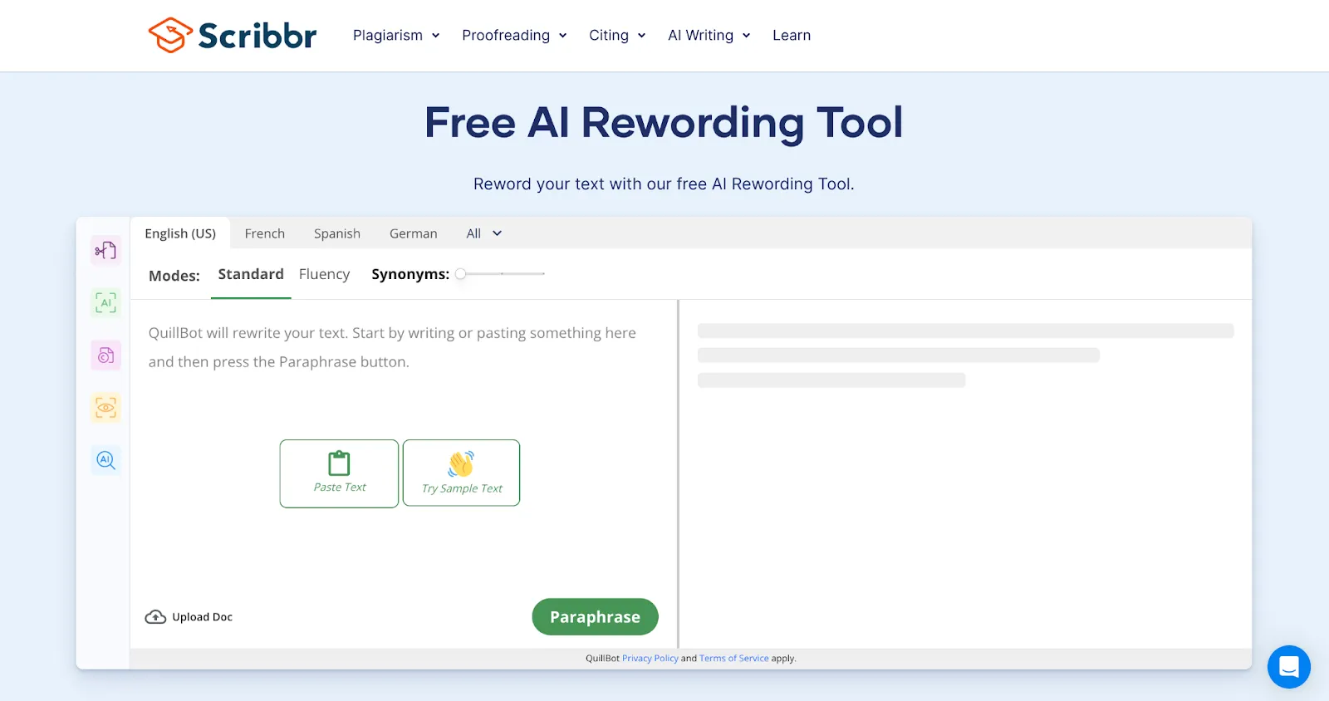Switch to the Spanish language tab

click(337, 233)
